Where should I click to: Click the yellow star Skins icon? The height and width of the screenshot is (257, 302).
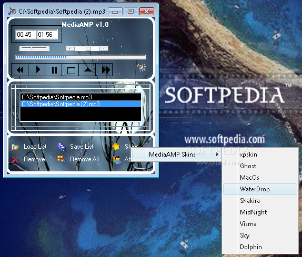point(116,147)
